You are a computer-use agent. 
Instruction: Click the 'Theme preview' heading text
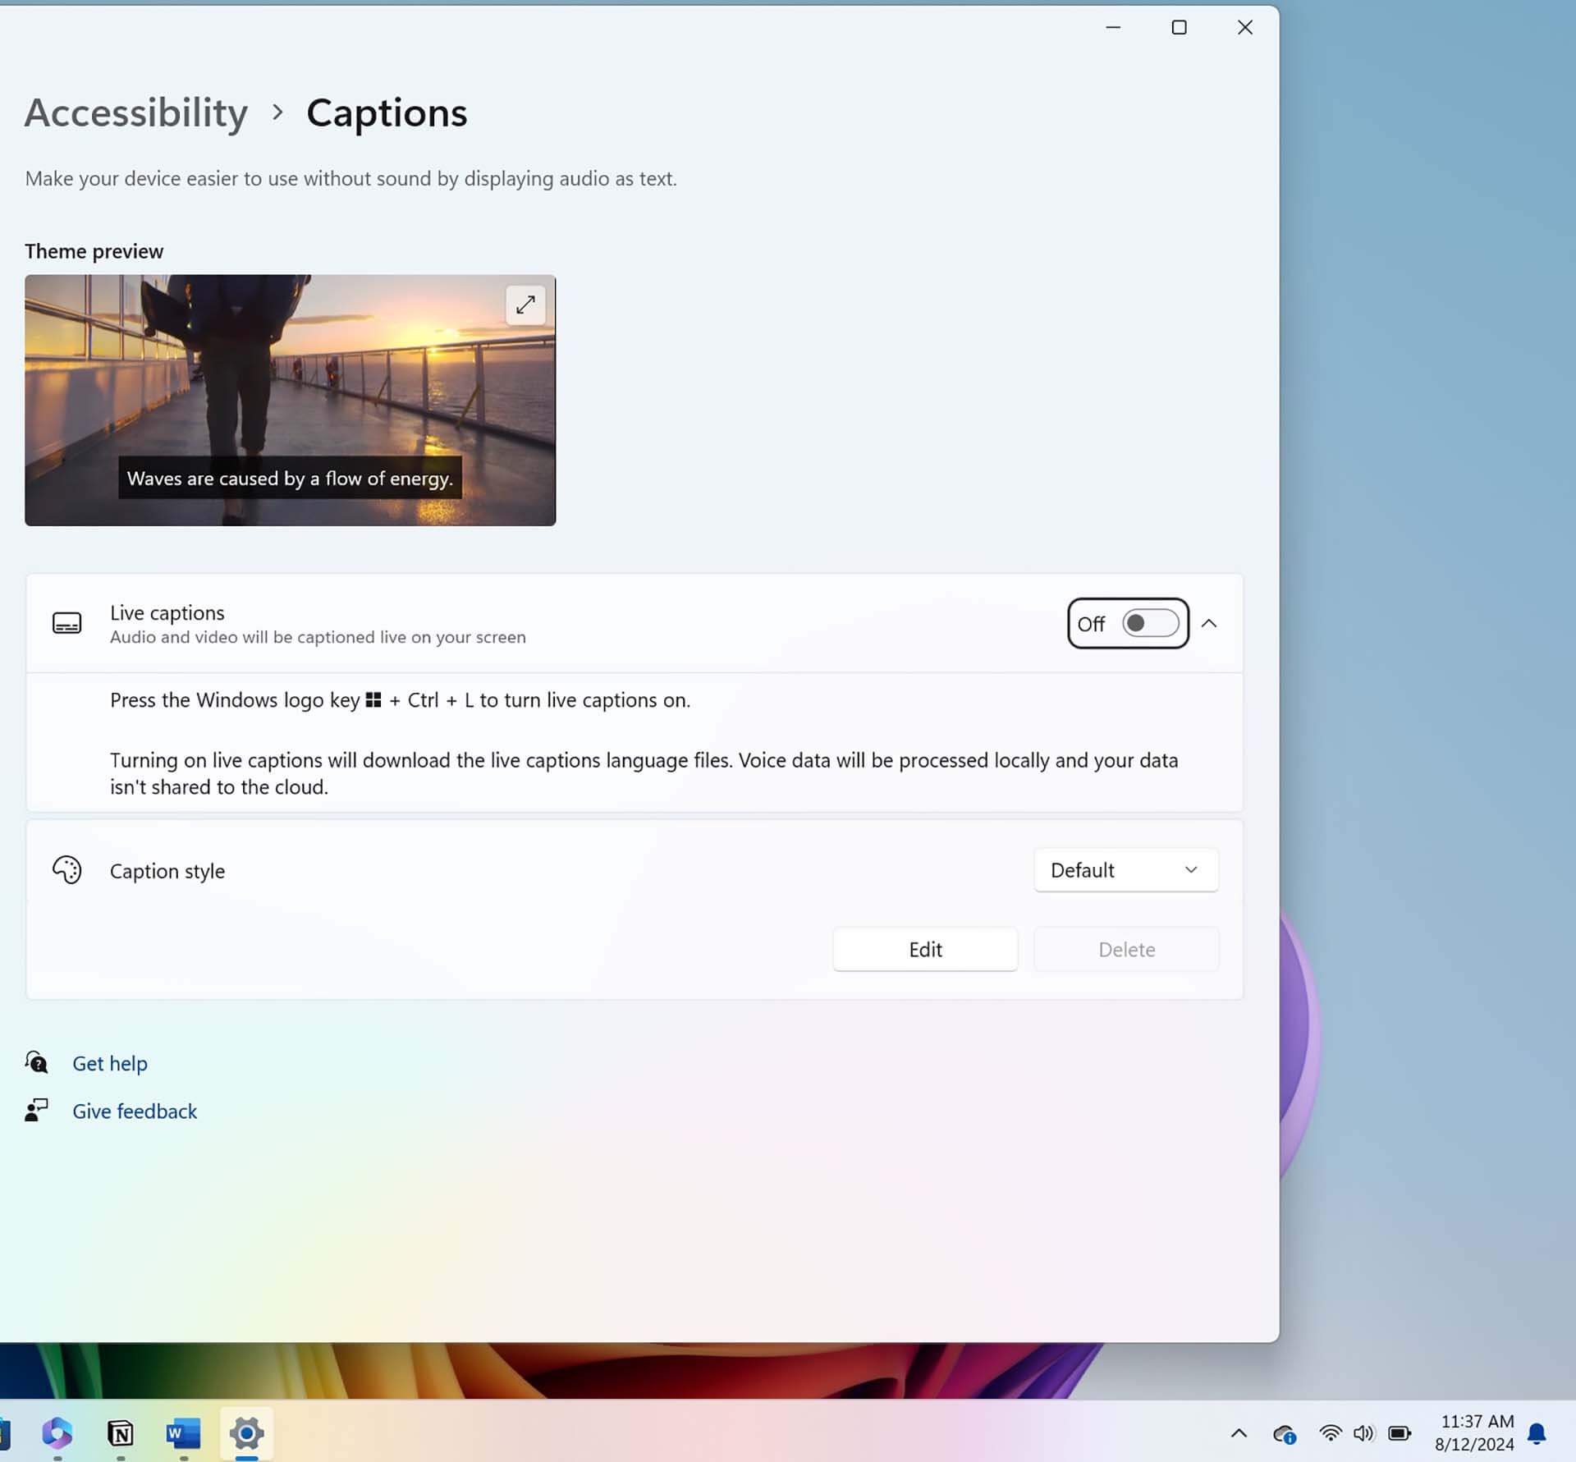pos(94,250)
